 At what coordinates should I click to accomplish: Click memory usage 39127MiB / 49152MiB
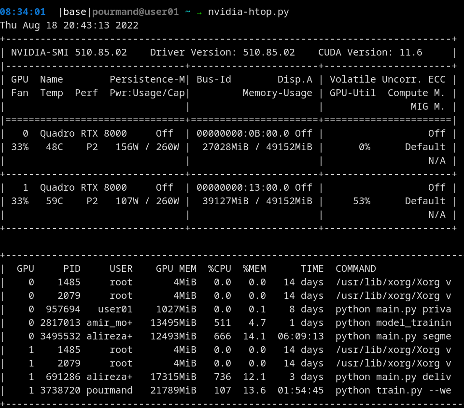257,201
